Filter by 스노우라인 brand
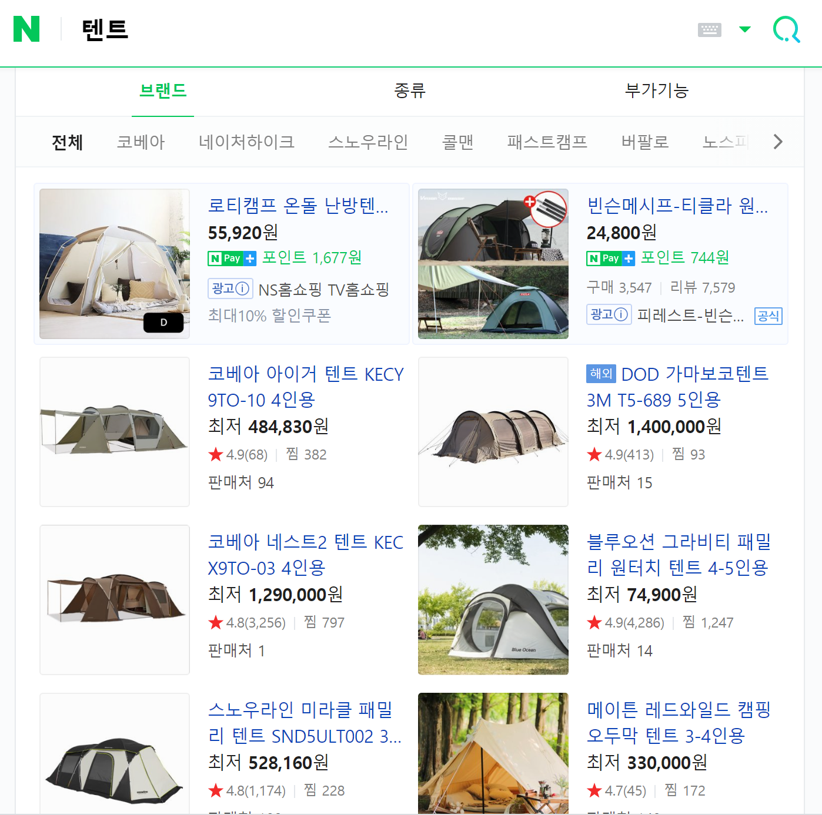 coord(368,142)
